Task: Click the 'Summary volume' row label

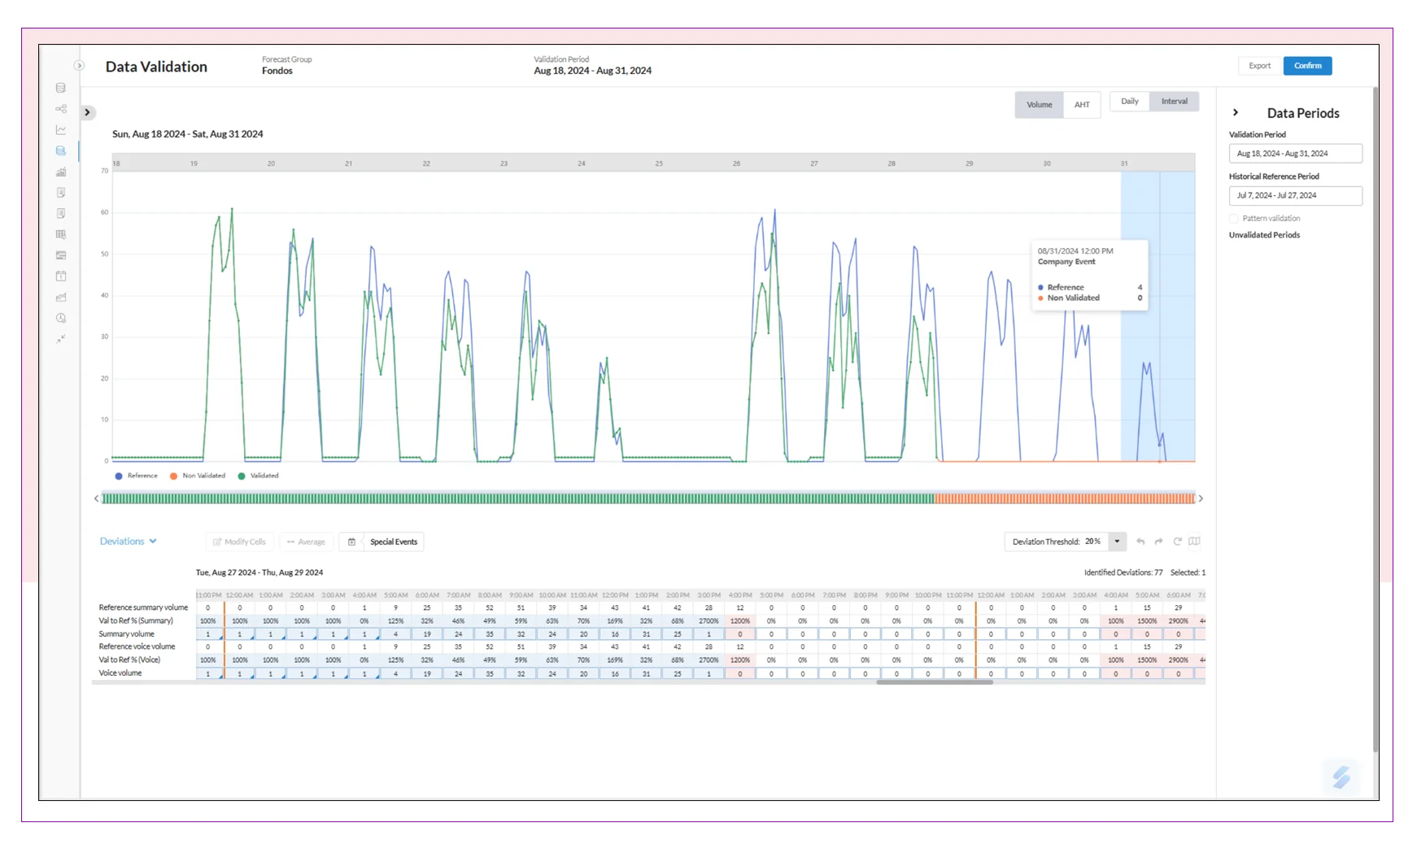Action: coord(126,634)
